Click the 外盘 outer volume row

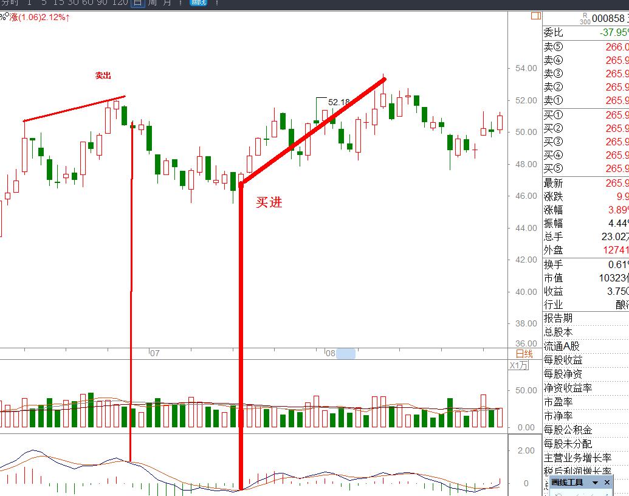pos(586,250)
